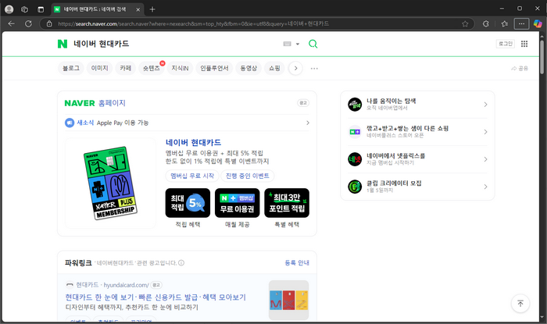Open the favorites list icon

point(505,23)
